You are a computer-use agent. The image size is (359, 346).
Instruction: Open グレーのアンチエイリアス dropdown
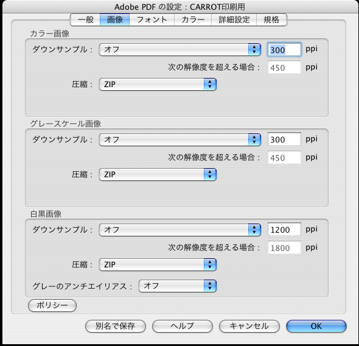(178, 286)
